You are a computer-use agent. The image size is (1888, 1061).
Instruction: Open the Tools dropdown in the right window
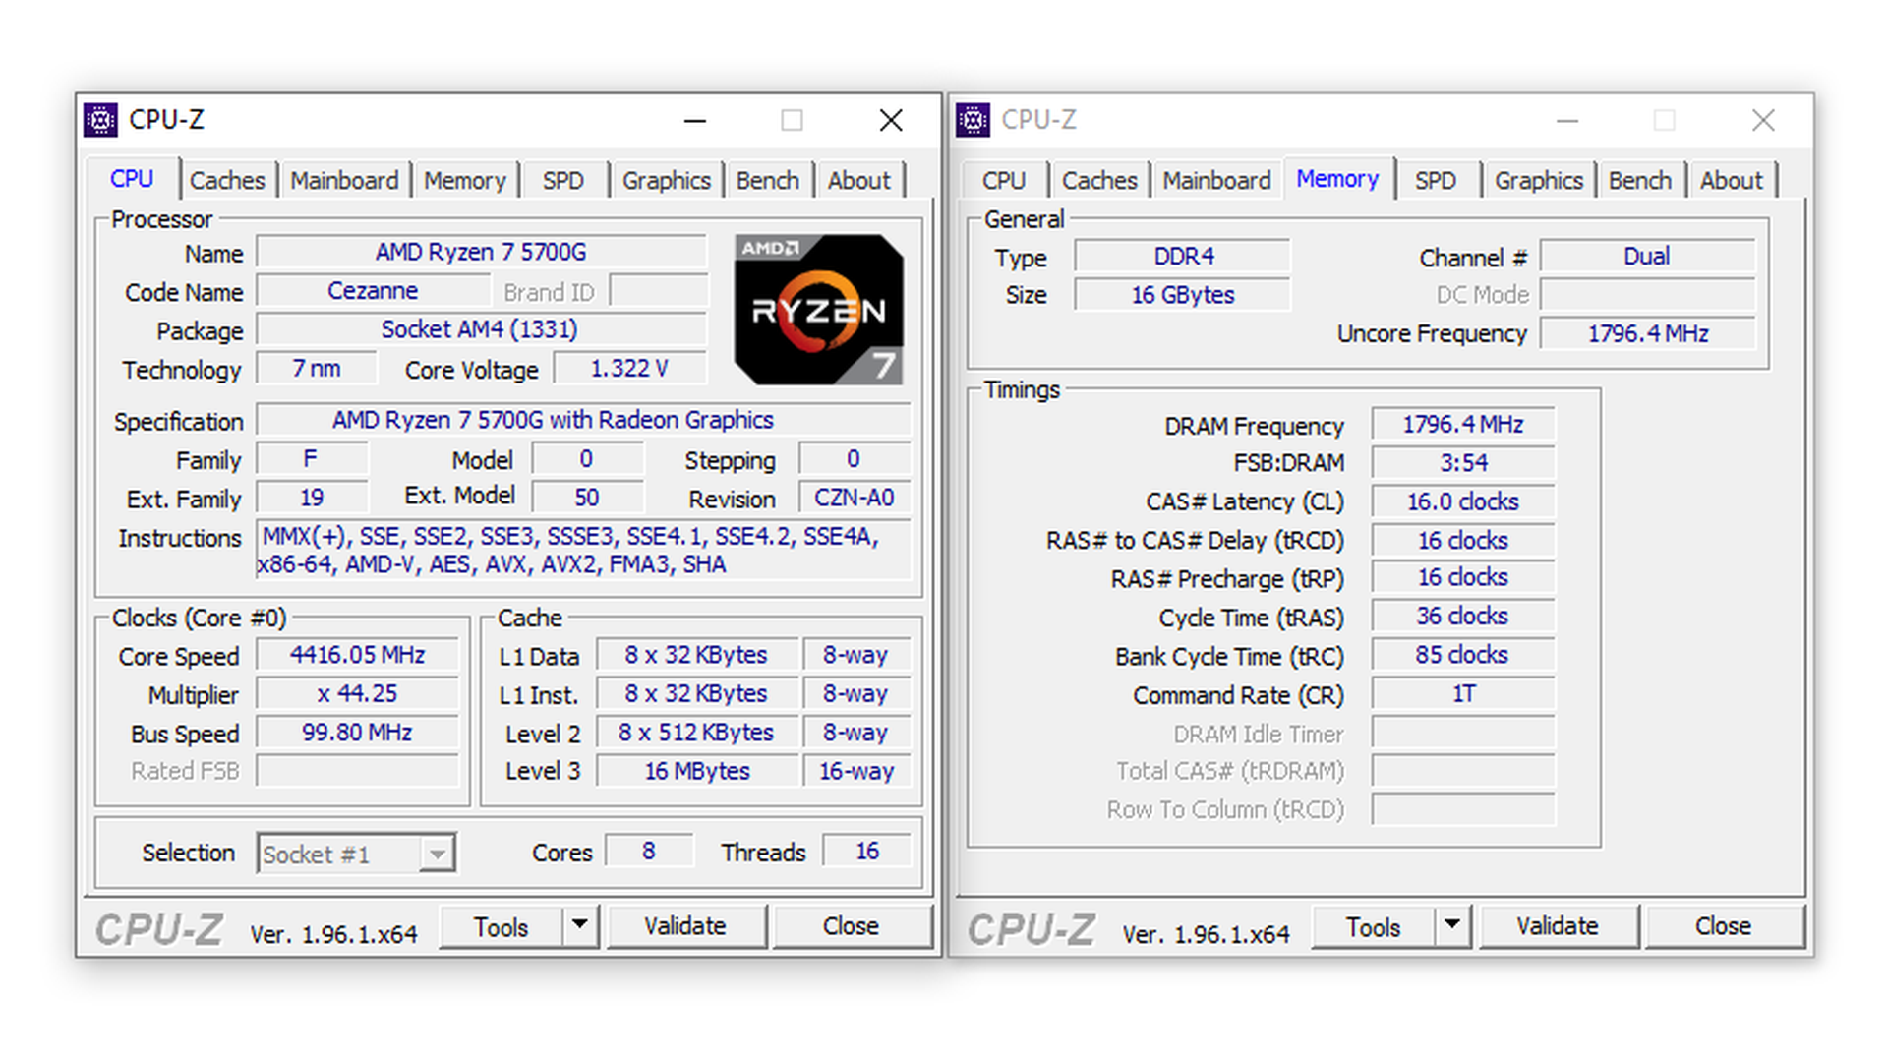(1451, 925)
